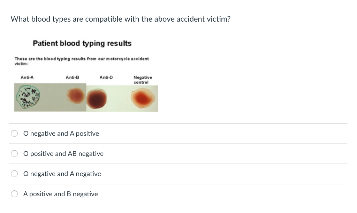Click the motorcycle accident victim description text
This screenshot has width=357, height=213.
click(81, 61)
